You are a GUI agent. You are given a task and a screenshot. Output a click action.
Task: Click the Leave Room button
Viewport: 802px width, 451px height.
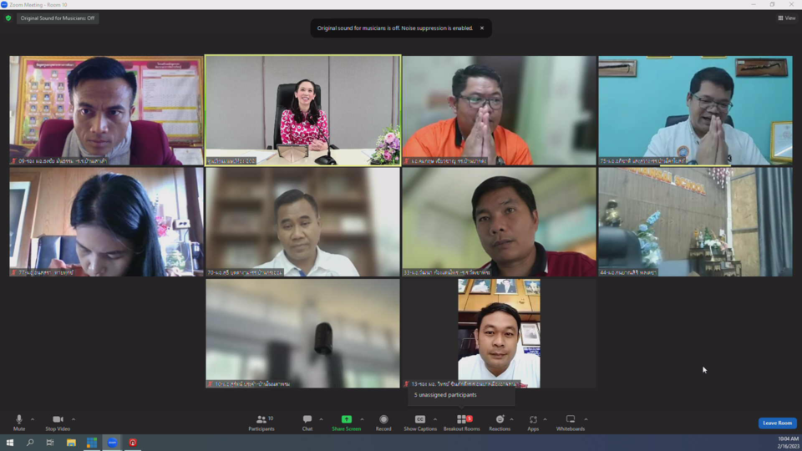tap(777, 423)
